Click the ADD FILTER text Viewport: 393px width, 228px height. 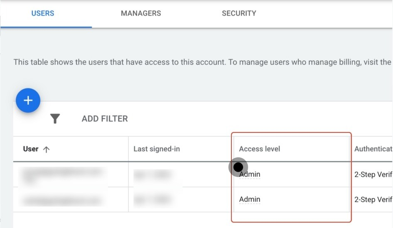point(105,119)
